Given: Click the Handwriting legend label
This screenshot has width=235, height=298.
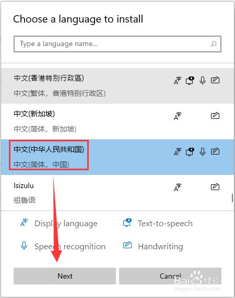Looking at the screenshot, I should point(160,247).
